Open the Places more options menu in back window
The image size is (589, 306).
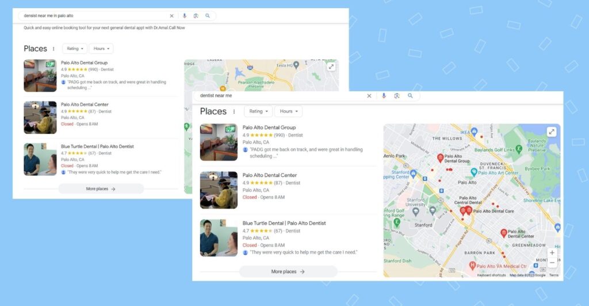[53, 49]
